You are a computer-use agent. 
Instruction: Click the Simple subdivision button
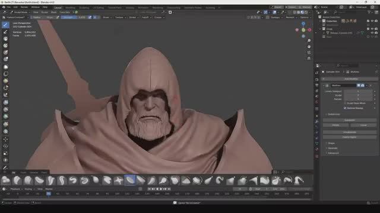coord(335,125)
